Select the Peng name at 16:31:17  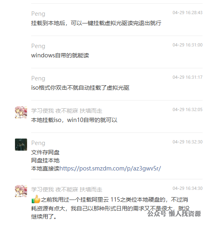click(x=38, y=78)
